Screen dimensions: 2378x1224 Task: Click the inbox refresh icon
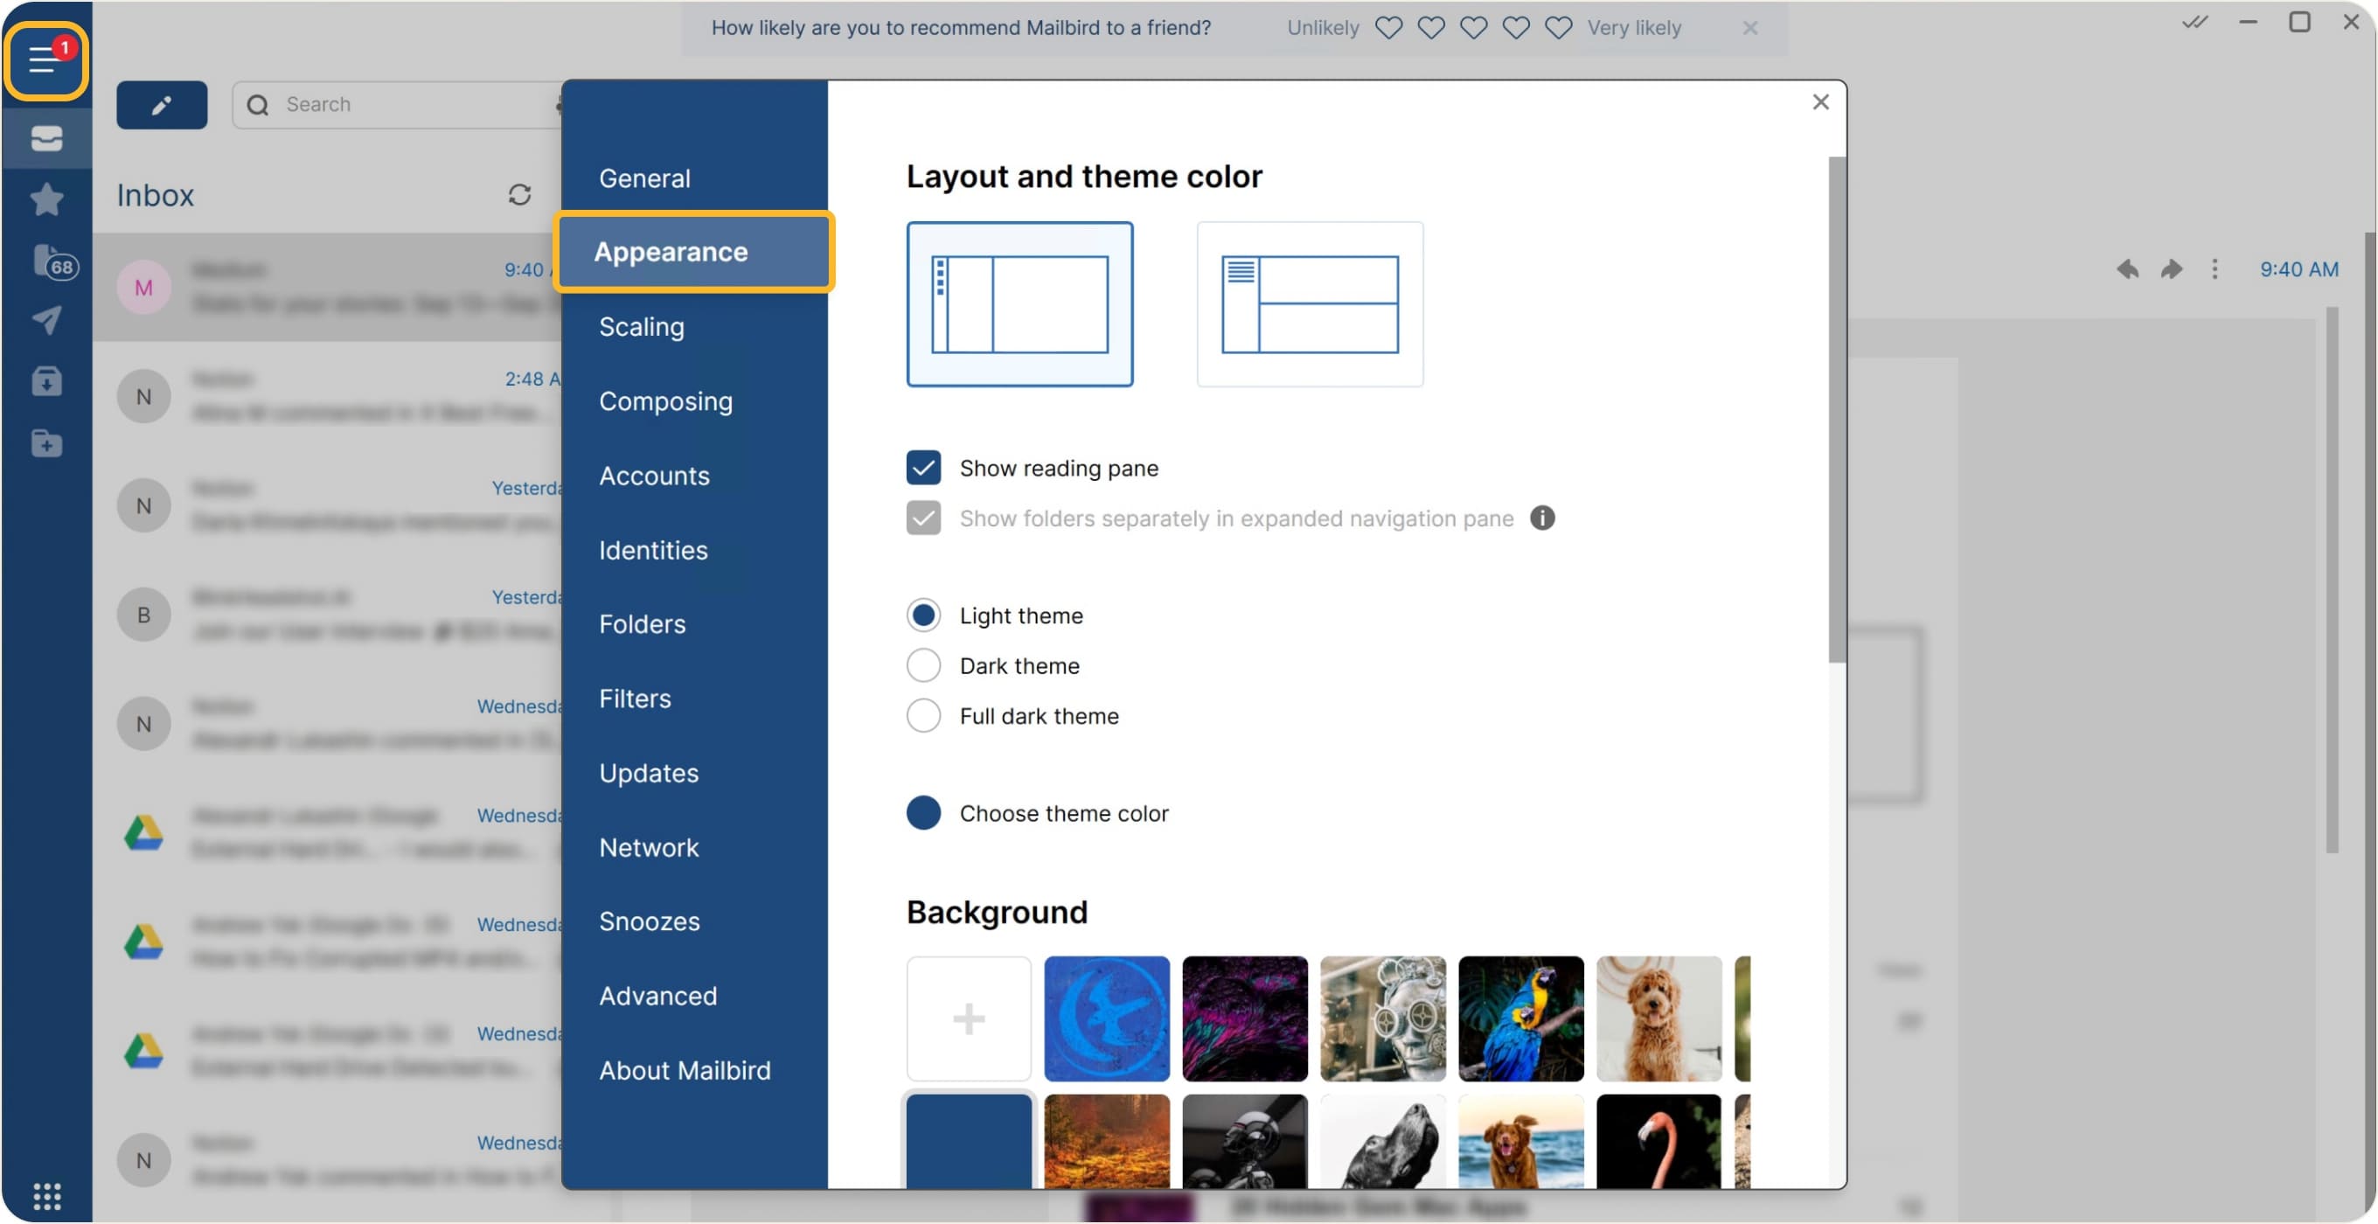(519, 193)
